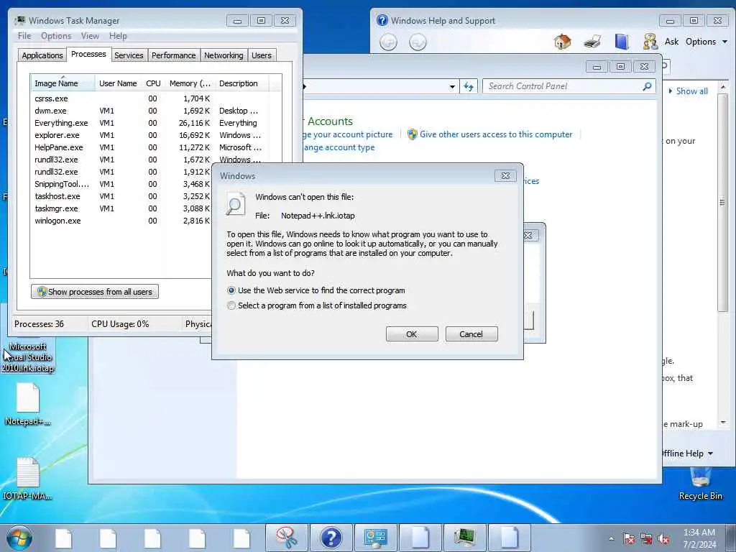Select the IOTAP-MA desktop file
Image resolution: width=736 pixels, height=552 pixels.
tap(28, 479)
